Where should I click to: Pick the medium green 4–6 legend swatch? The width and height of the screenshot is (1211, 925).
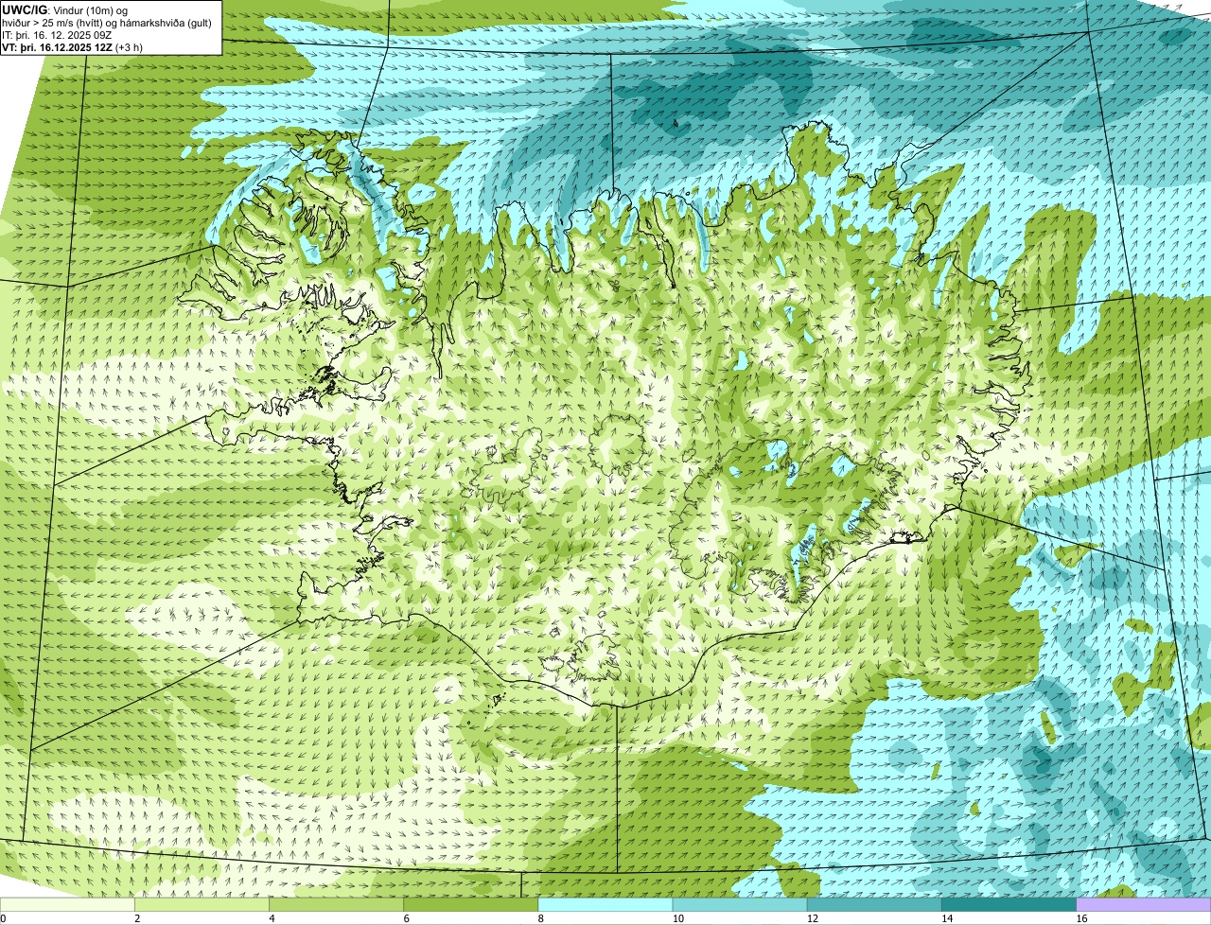336,905
